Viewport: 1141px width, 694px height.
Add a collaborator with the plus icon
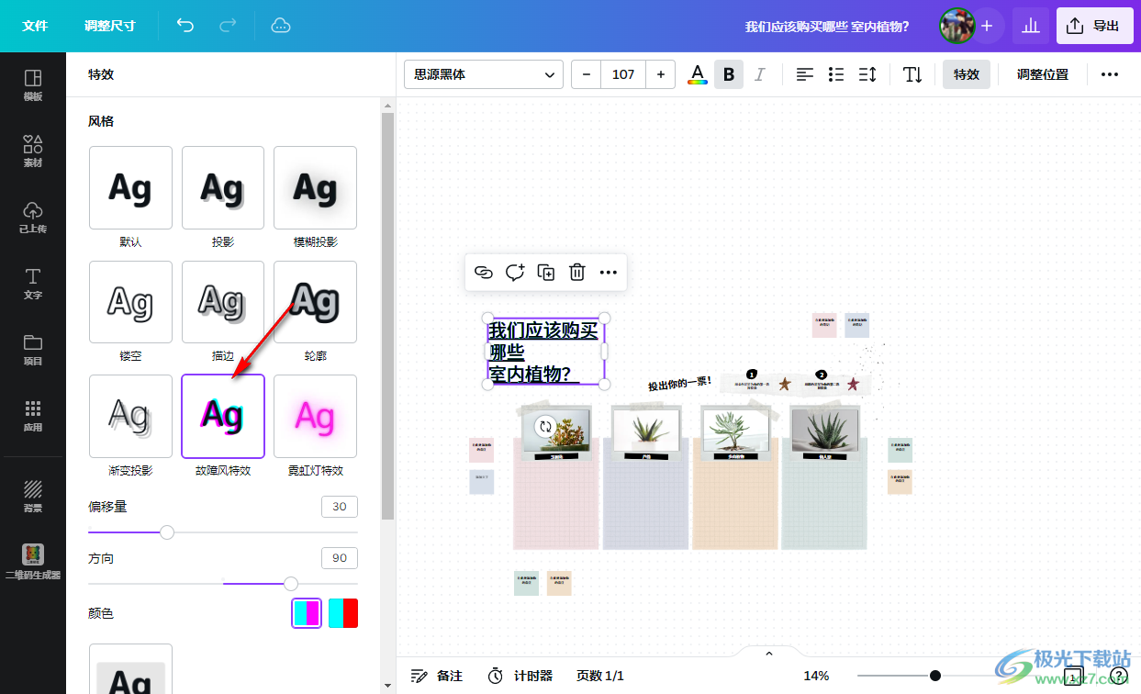(987, 26)
